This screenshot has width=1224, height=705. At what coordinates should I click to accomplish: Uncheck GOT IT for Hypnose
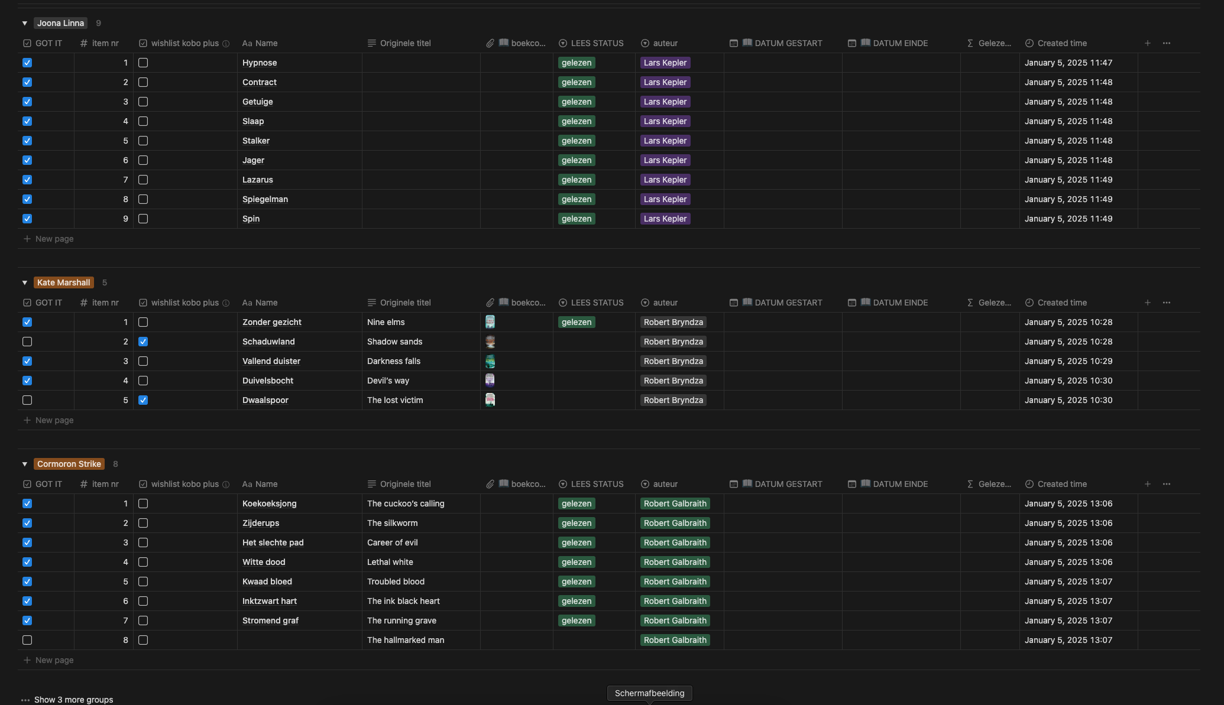click(27, 63)
